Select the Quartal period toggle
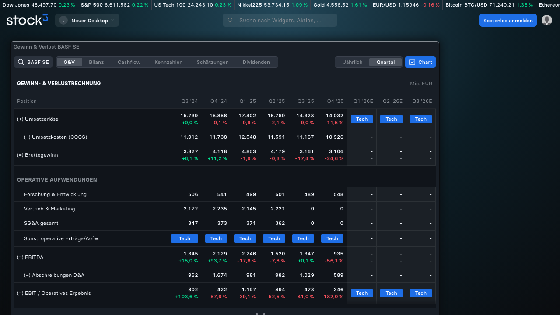The height and width of the screenshot is (315, 560). pos(386,62)
